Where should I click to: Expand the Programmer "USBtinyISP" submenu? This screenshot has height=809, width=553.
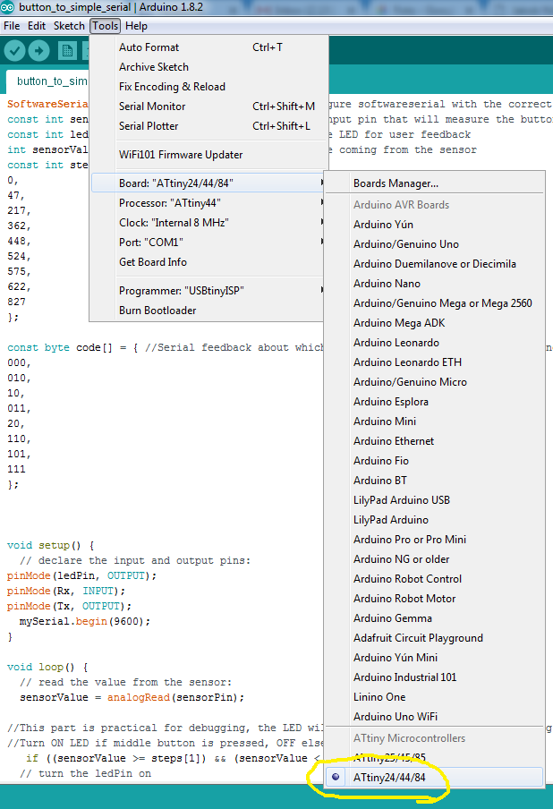pos(207,291)
